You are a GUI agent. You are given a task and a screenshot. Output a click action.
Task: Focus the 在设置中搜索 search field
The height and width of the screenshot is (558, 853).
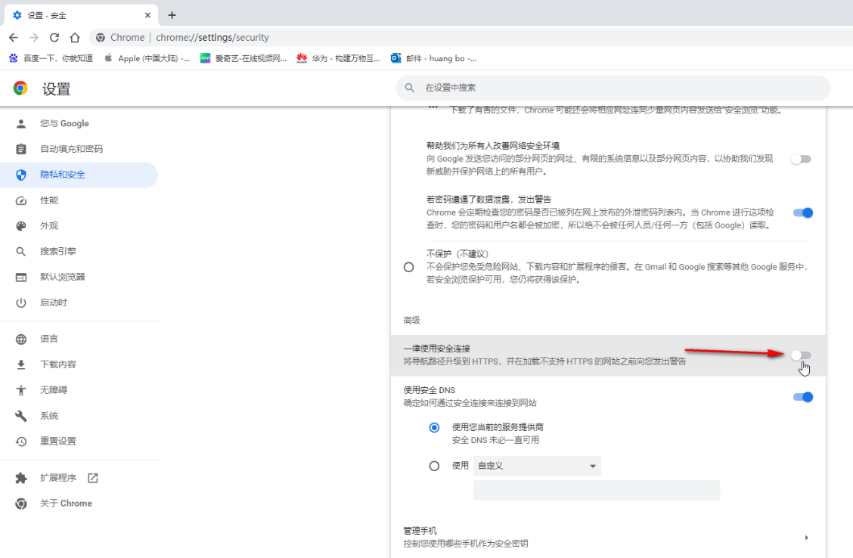(x=613, y=88)
